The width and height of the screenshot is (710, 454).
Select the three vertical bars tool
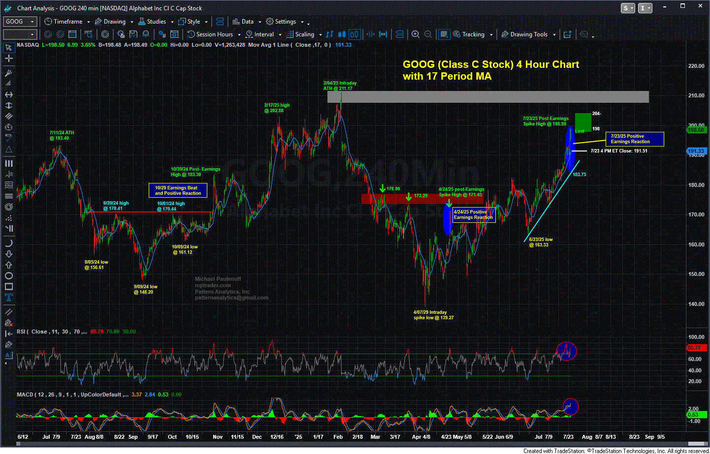click(x=8, y=163)
